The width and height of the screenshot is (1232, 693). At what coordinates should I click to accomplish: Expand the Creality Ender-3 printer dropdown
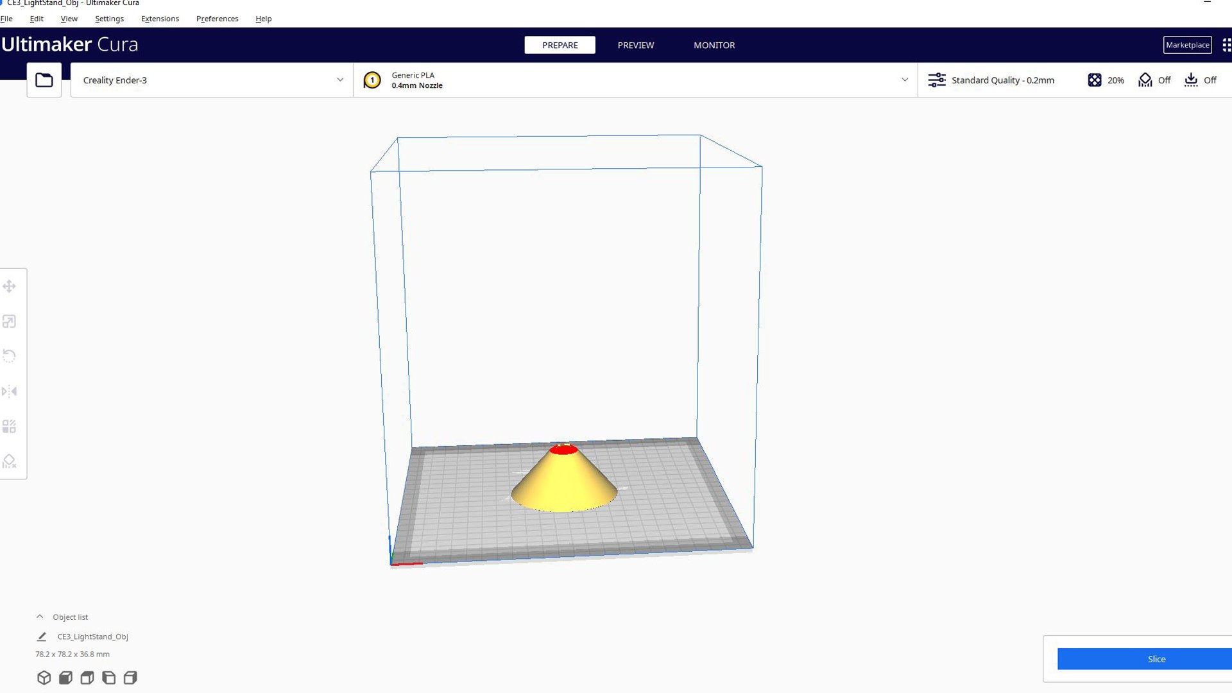point(212,80)
